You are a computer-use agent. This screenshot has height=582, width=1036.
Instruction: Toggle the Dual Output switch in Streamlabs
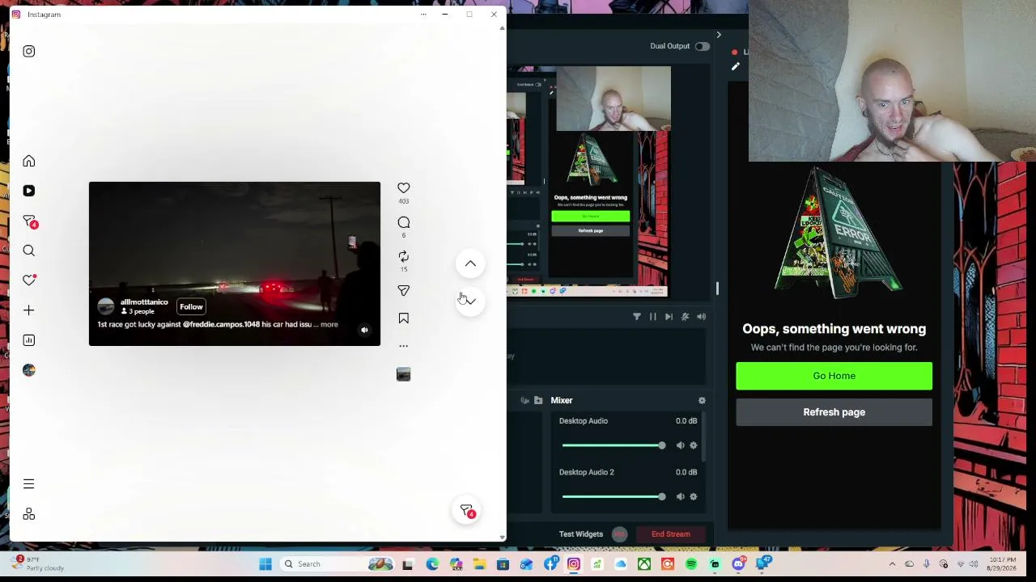click(702, 46)
